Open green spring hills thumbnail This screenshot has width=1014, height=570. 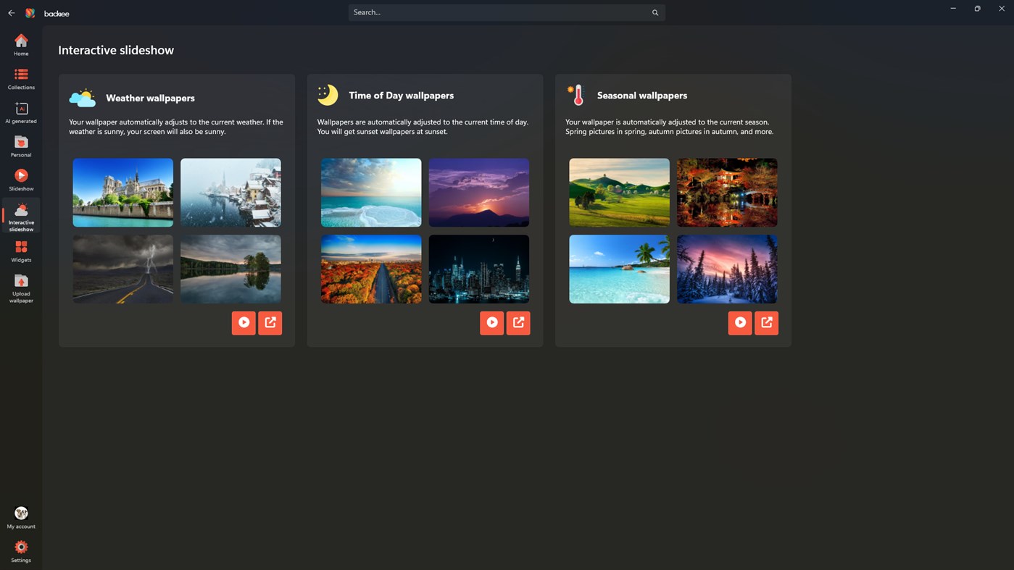tap(620, 193)
